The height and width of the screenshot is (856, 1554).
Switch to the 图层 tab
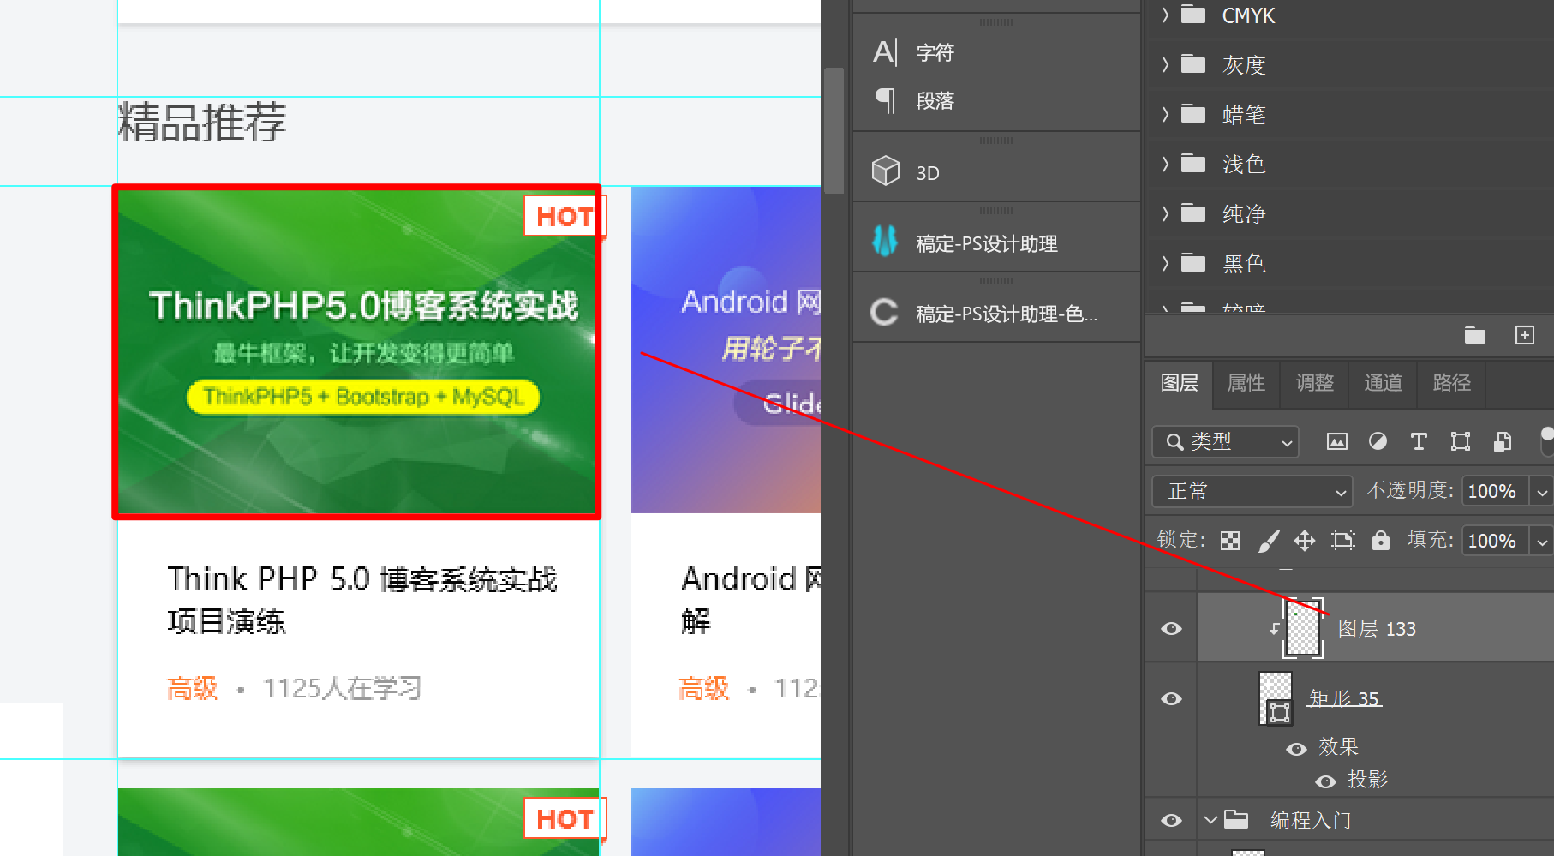coord(1180,383)
